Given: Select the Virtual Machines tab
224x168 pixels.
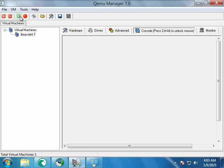Looking at the screenshot, I should 13,23.
